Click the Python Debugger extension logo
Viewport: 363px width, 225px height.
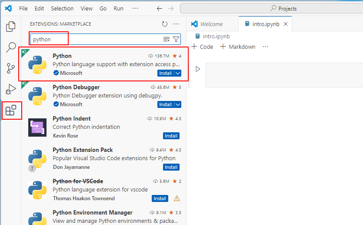[37, 96]
